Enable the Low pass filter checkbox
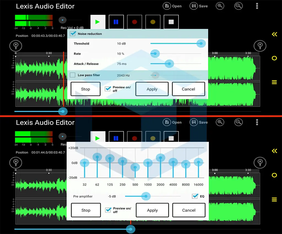Image resolution: width=282 pixels, height=234 pixels. click(72, 75)
